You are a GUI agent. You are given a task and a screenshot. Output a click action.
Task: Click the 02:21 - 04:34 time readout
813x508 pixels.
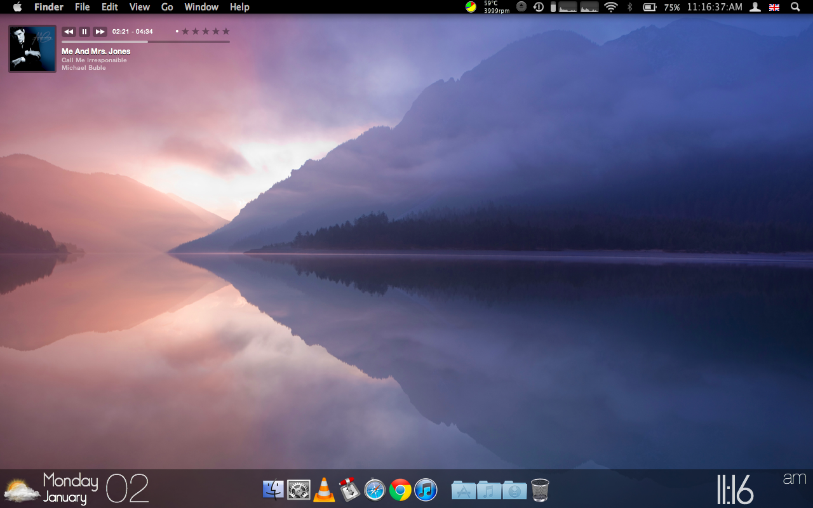[133, 32]
